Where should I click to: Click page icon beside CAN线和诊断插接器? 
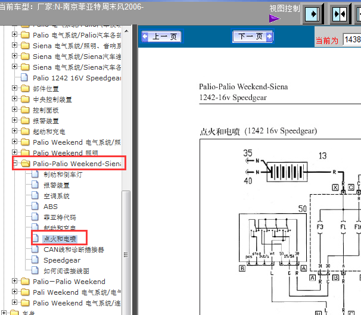(x=35, y=249)
